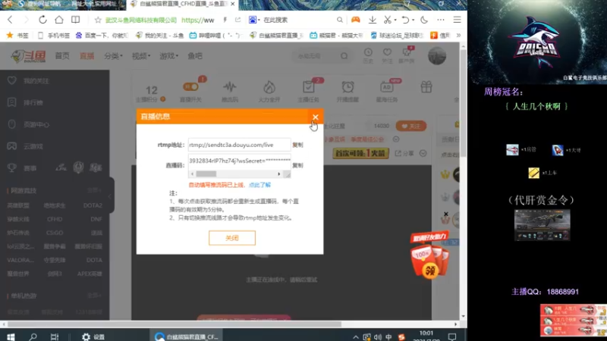
Task: Select CFHD category in sidebar
Action: (x=55, y=219)
